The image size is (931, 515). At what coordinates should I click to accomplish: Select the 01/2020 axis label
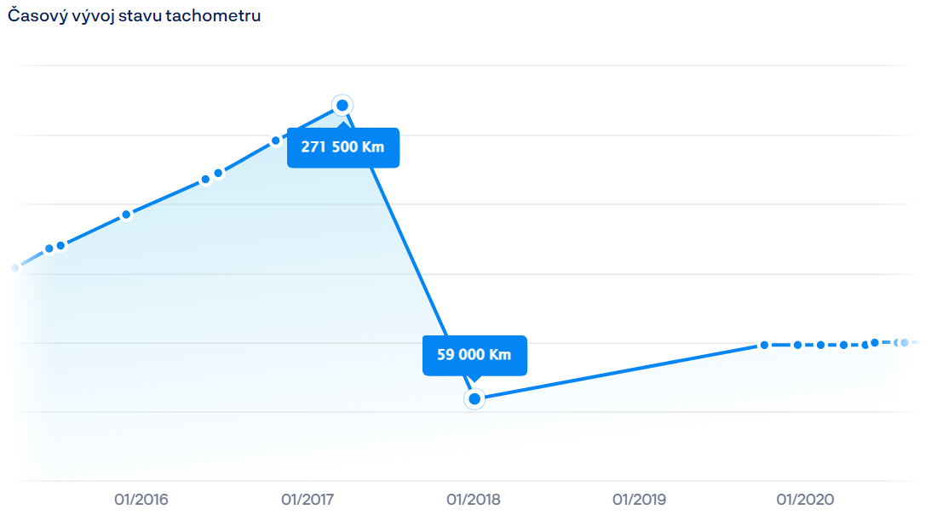pos(805,500)
